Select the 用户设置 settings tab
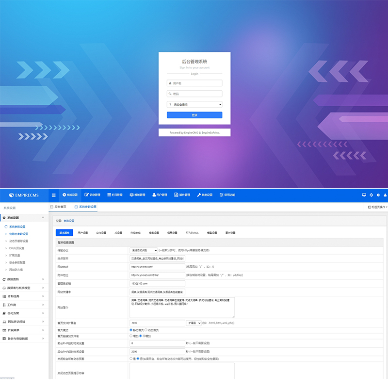 pos(83,233)
